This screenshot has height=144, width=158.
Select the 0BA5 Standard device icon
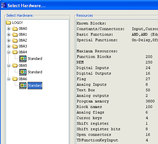[x=23, y=72]
